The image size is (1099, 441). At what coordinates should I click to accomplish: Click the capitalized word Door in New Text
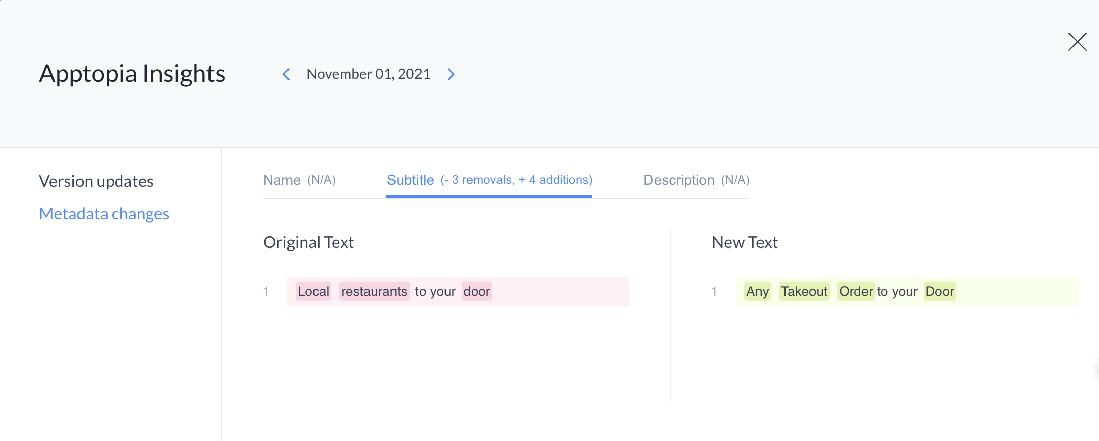pyautogui.click(x=939, y=291)
